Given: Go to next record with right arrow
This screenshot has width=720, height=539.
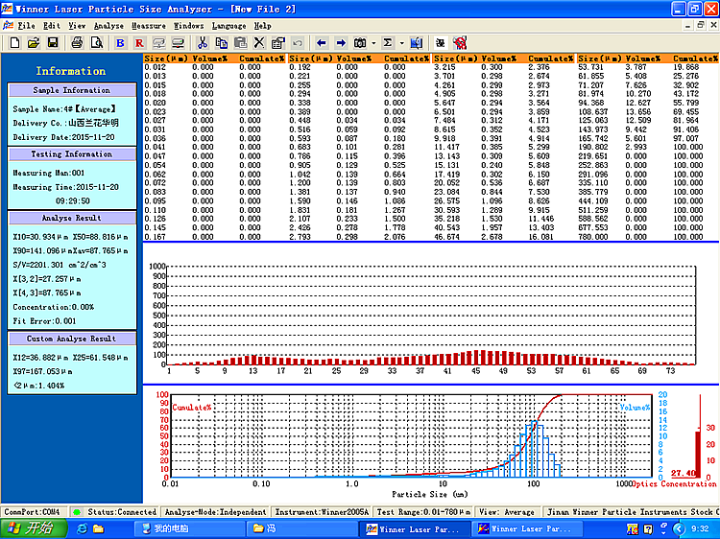Looking at the screenshot, I should coord(341,43).
